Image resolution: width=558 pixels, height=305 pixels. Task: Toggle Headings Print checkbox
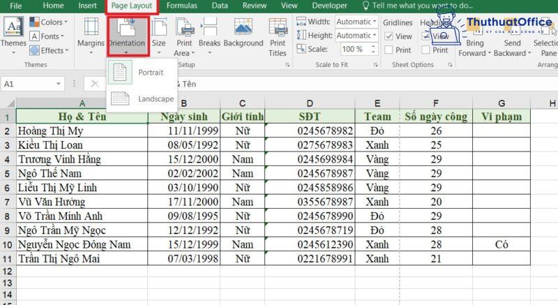425,50
